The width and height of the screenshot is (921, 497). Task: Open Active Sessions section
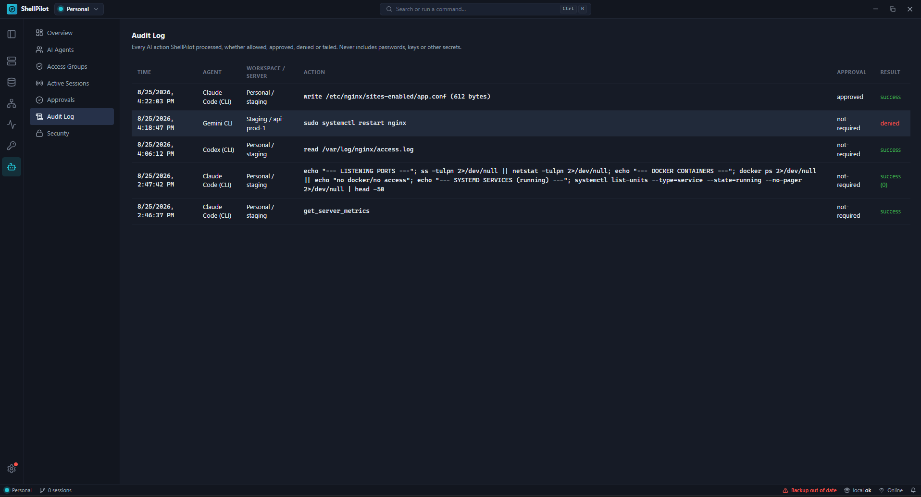(x=72, y=84)
